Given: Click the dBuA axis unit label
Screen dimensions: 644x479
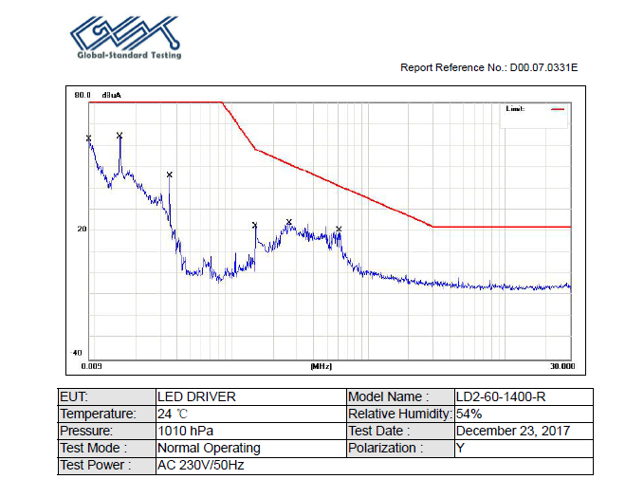Looking at the screenshot, I should [x=111, y=95].
